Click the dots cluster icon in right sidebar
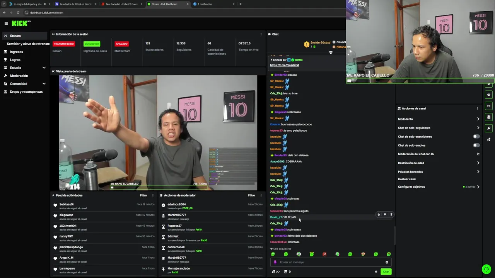This screenshot has width=495, height=278. point(489,139)
